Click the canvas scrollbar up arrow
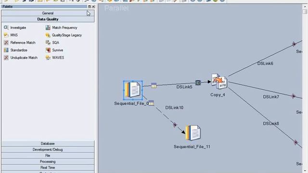Screen dimensions: 308x173 pyautogui.click(x=305, y=6)
